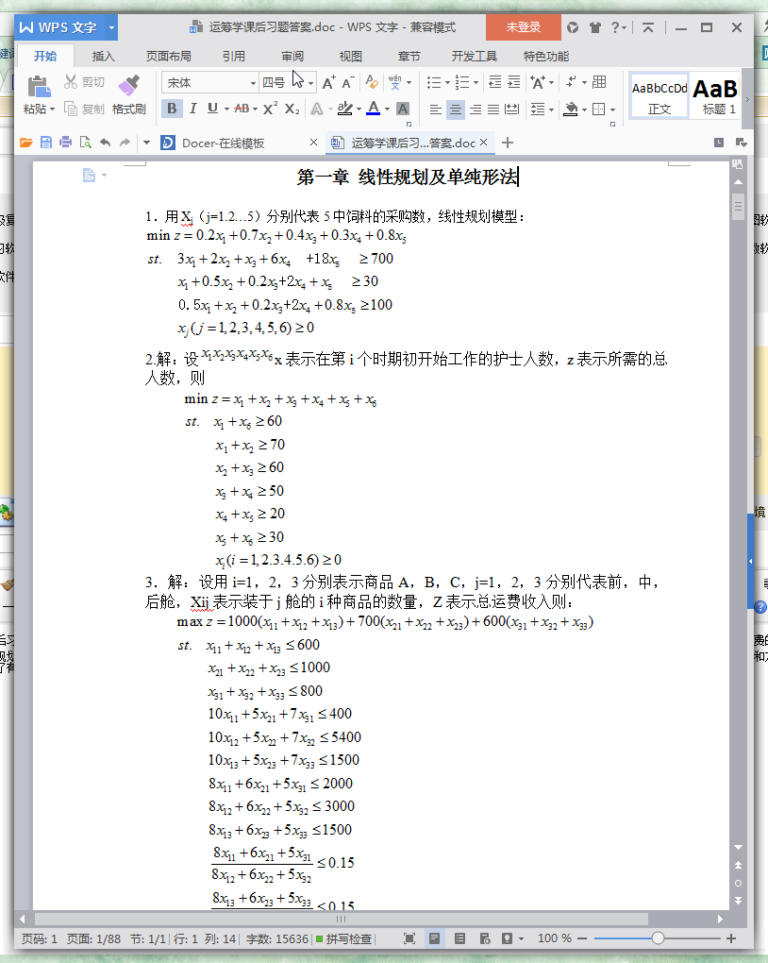This screenshot has width=768, height=963.
Task: Toggle print layout view in status bar
Action: pyautogui.click(x=435, y=938)
